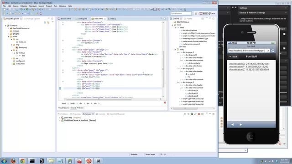Image resolution: width=292 pixels, height=164 pixels.
Task: Collapse the www folder
Action: pos(9,36)
